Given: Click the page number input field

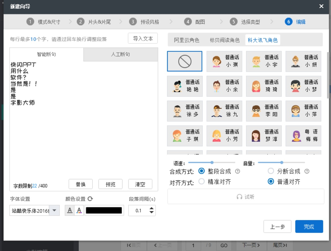Looking at the screenshot, I should [x=194, y=245].
